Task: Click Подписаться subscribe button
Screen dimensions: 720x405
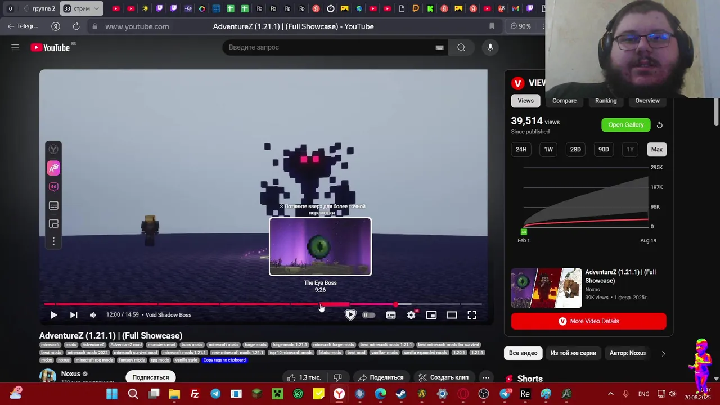Action: 151,377
